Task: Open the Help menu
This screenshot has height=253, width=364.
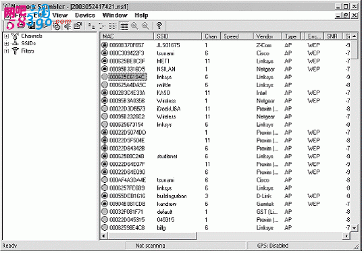Action: [141, 16]
